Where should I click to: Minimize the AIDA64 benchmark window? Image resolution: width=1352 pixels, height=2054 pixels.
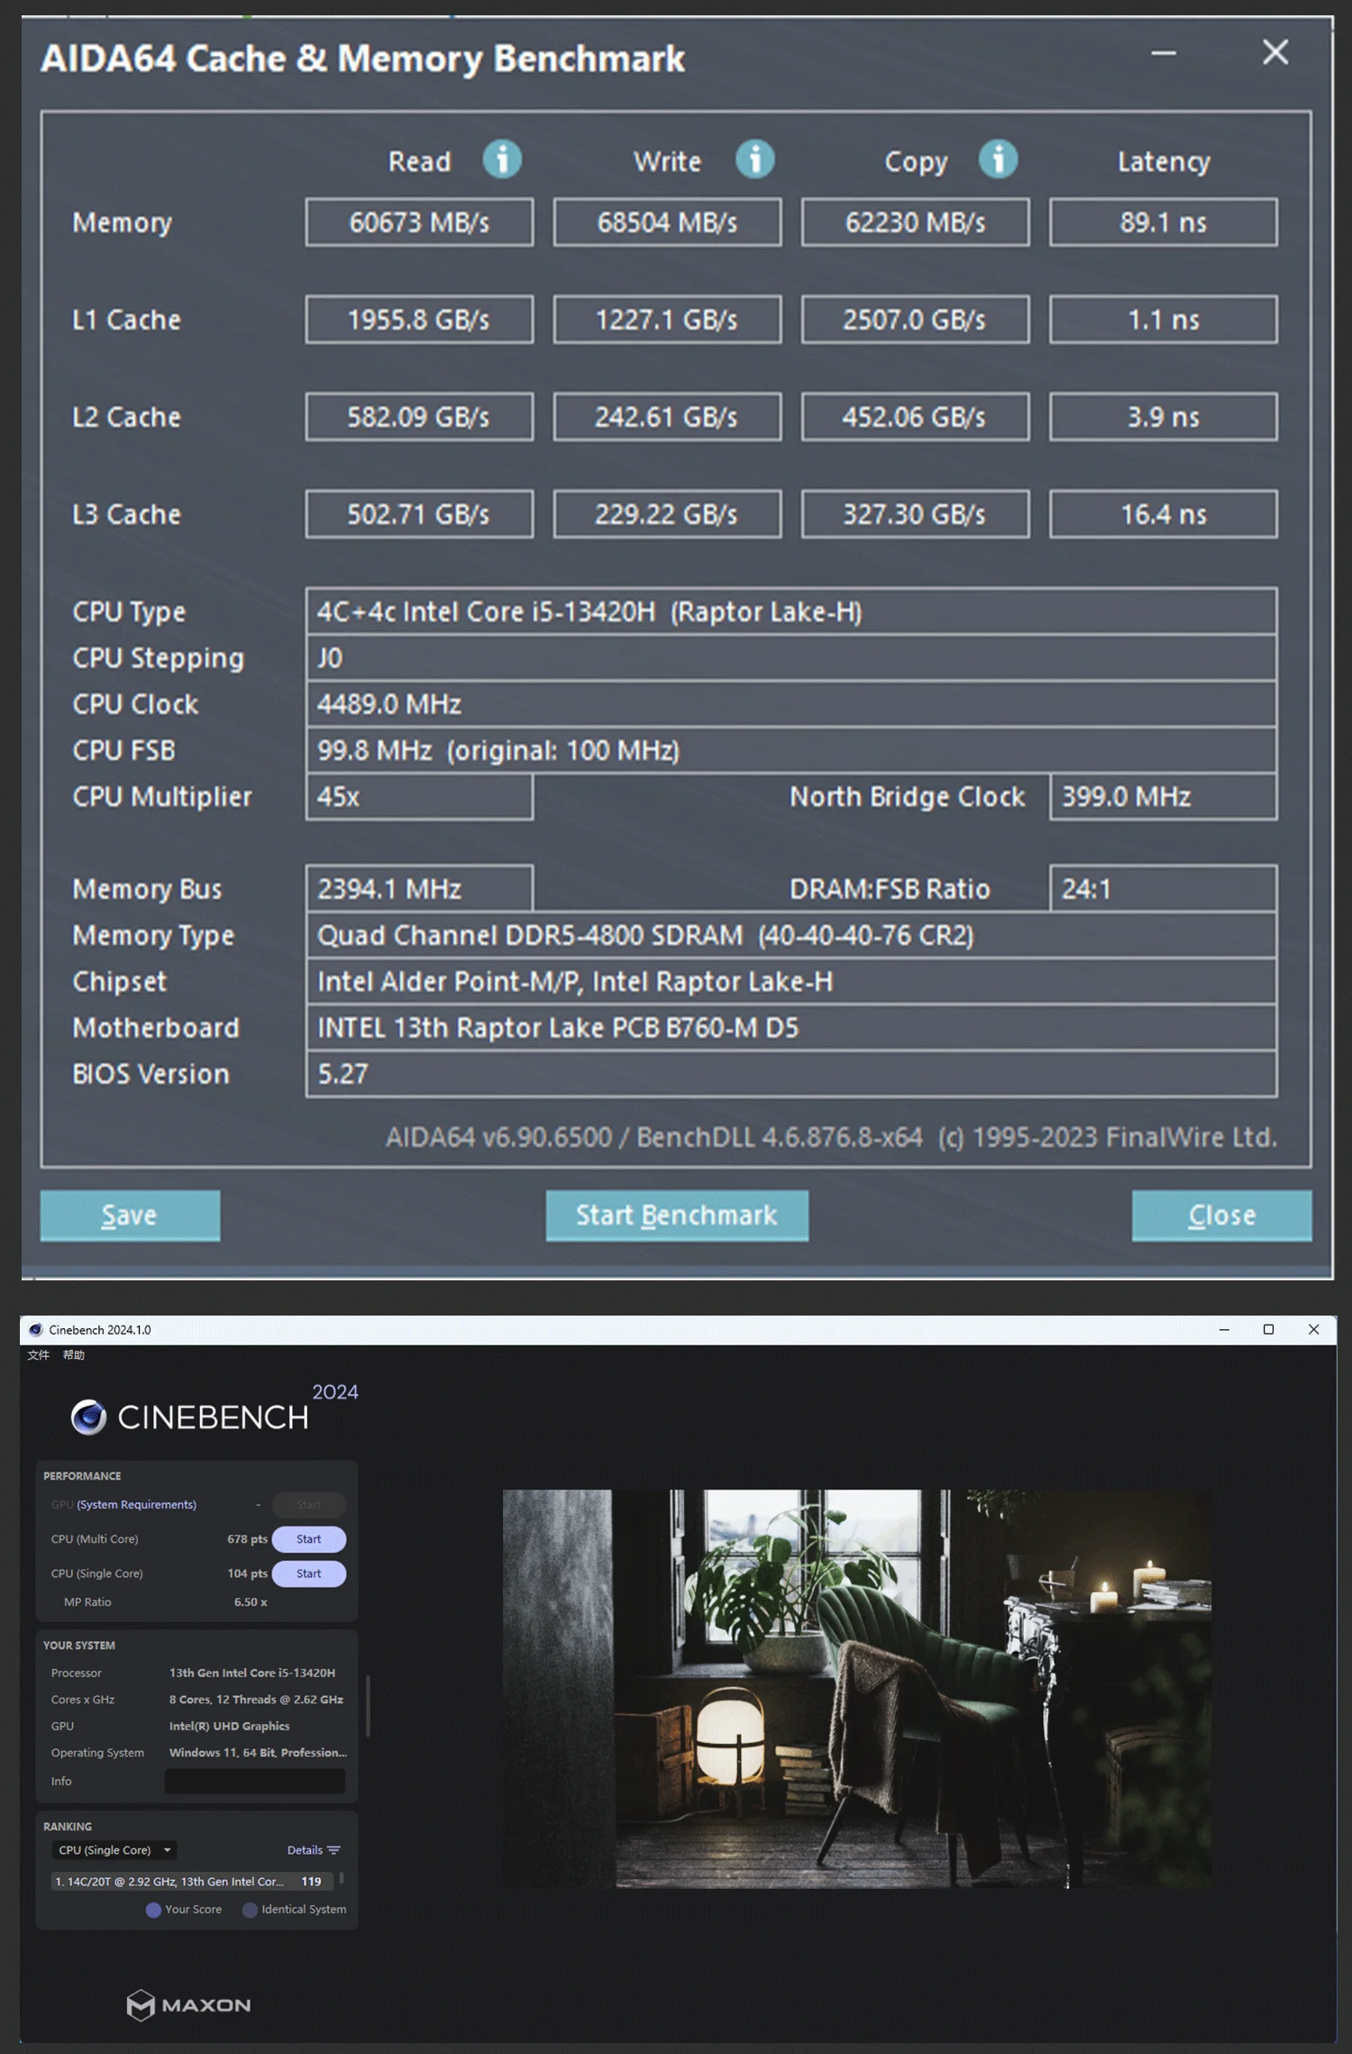(x=1163, y=53)
